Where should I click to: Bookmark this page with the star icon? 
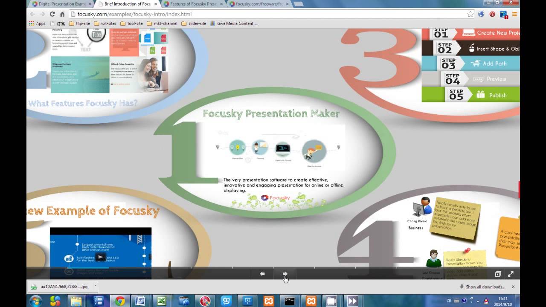pos(470,14)
